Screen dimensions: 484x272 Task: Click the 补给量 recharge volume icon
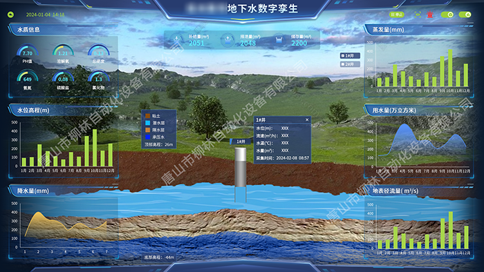177,40
